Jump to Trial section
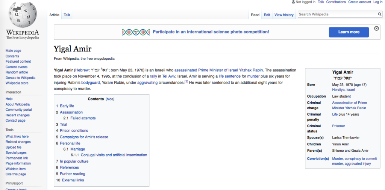The width and height of the screenshot is (385, 190). (x=63, y=125)
